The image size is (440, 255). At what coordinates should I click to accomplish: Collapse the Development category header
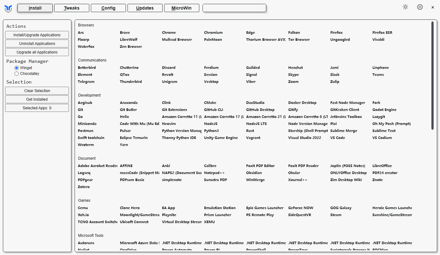pos(89,95)
